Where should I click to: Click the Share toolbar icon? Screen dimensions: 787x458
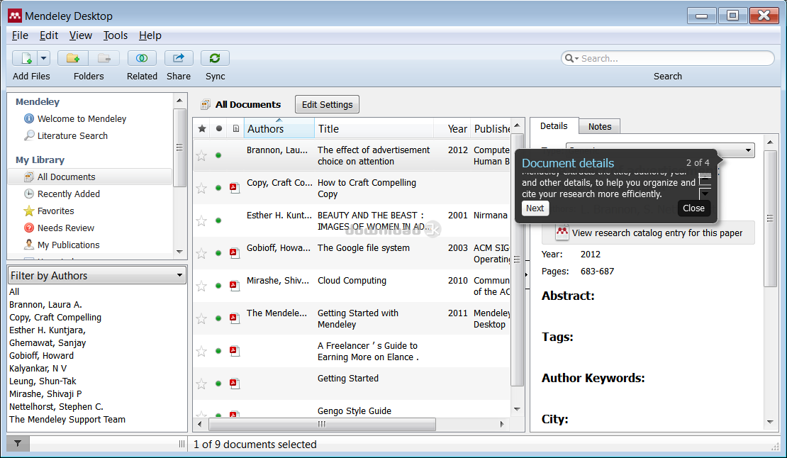coord(179,58)
